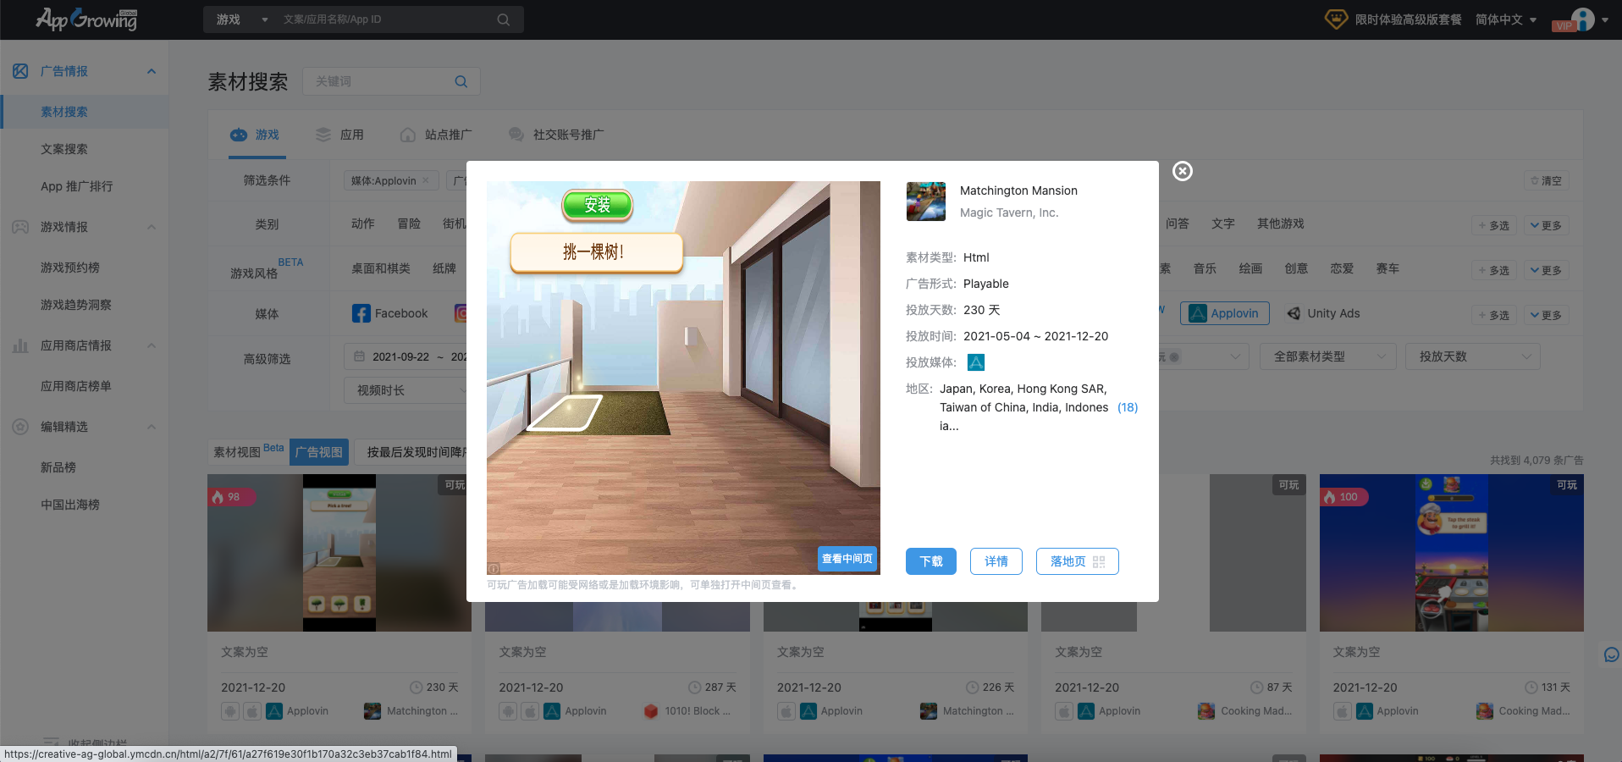
Task: Switch to 素材视图 Beta view
Action: pos(248,451)
